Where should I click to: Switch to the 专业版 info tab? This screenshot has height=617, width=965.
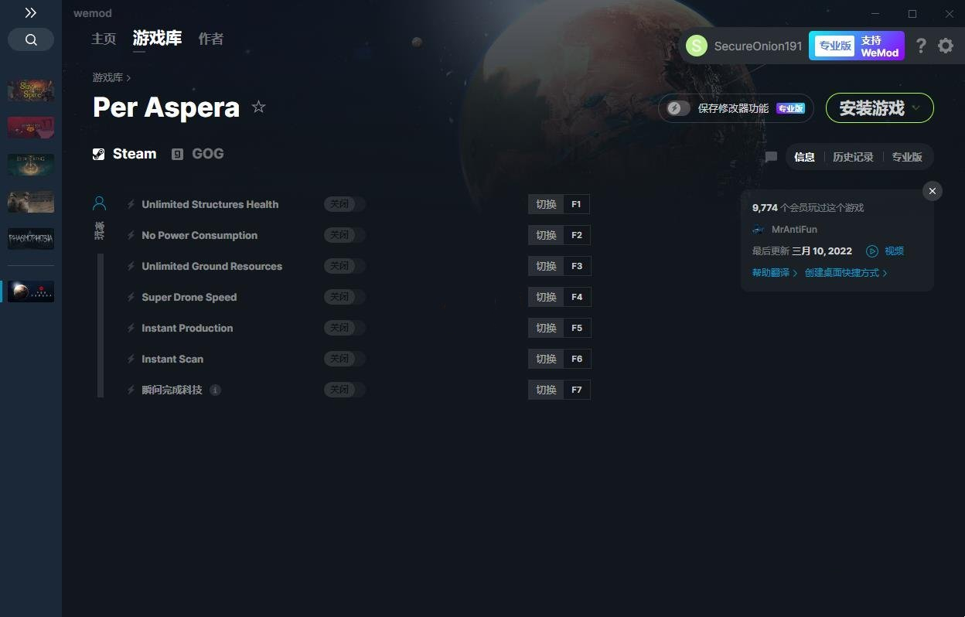(x=907, y=157)
